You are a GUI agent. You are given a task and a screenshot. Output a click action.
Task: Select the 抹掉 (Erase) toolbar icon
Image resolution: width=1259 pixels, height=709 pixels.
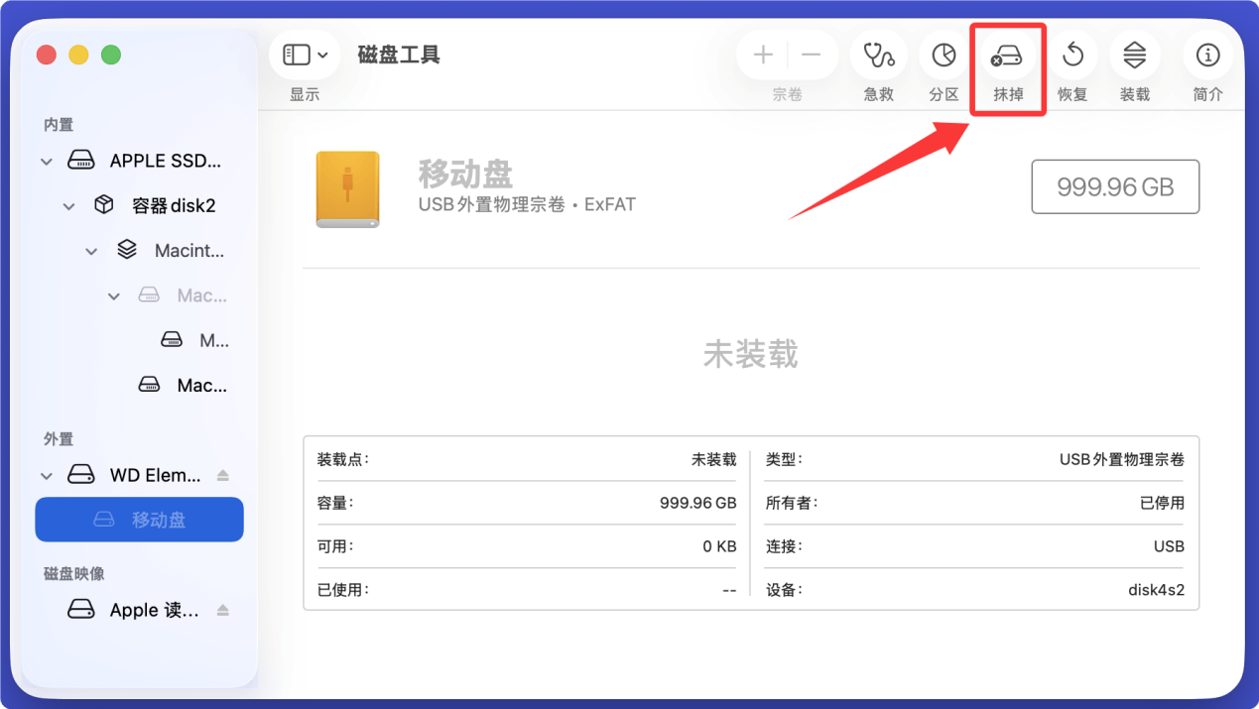[x=1006, y=55]
